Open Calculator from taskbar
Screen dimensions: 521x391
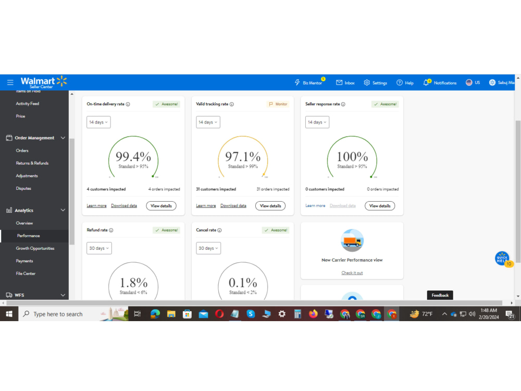pos(297,314)
